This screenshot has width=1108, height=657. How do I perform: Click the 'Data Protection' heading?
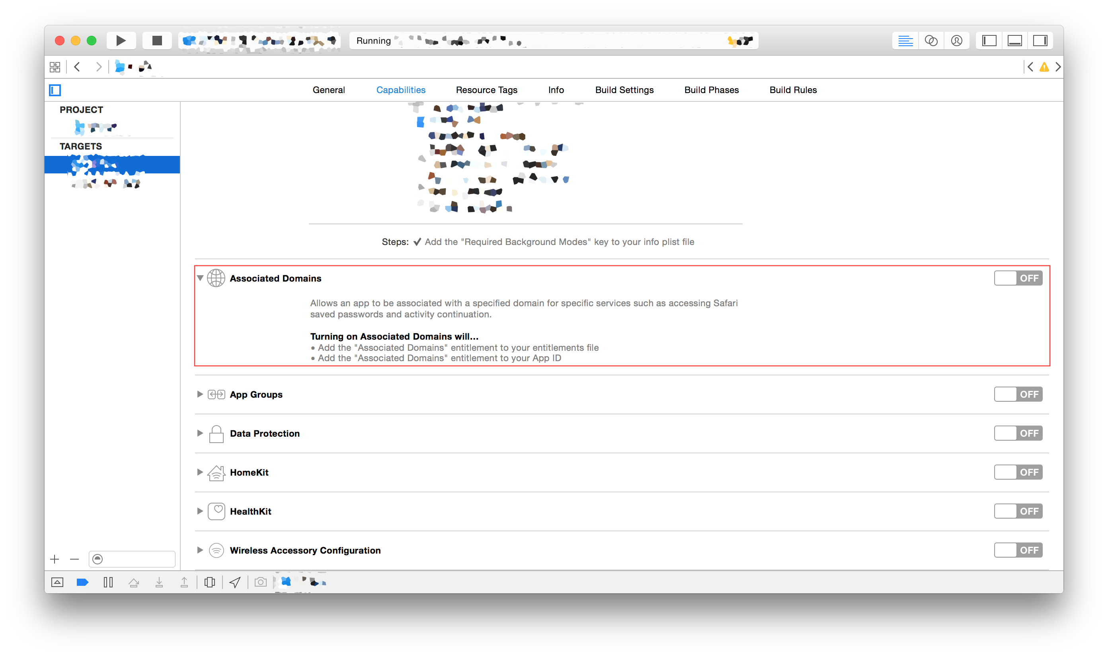pyautogui.click(x=265, y=433)
